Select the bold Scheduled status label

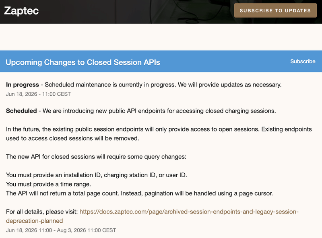pyautogui.click(x=21, y=111)
